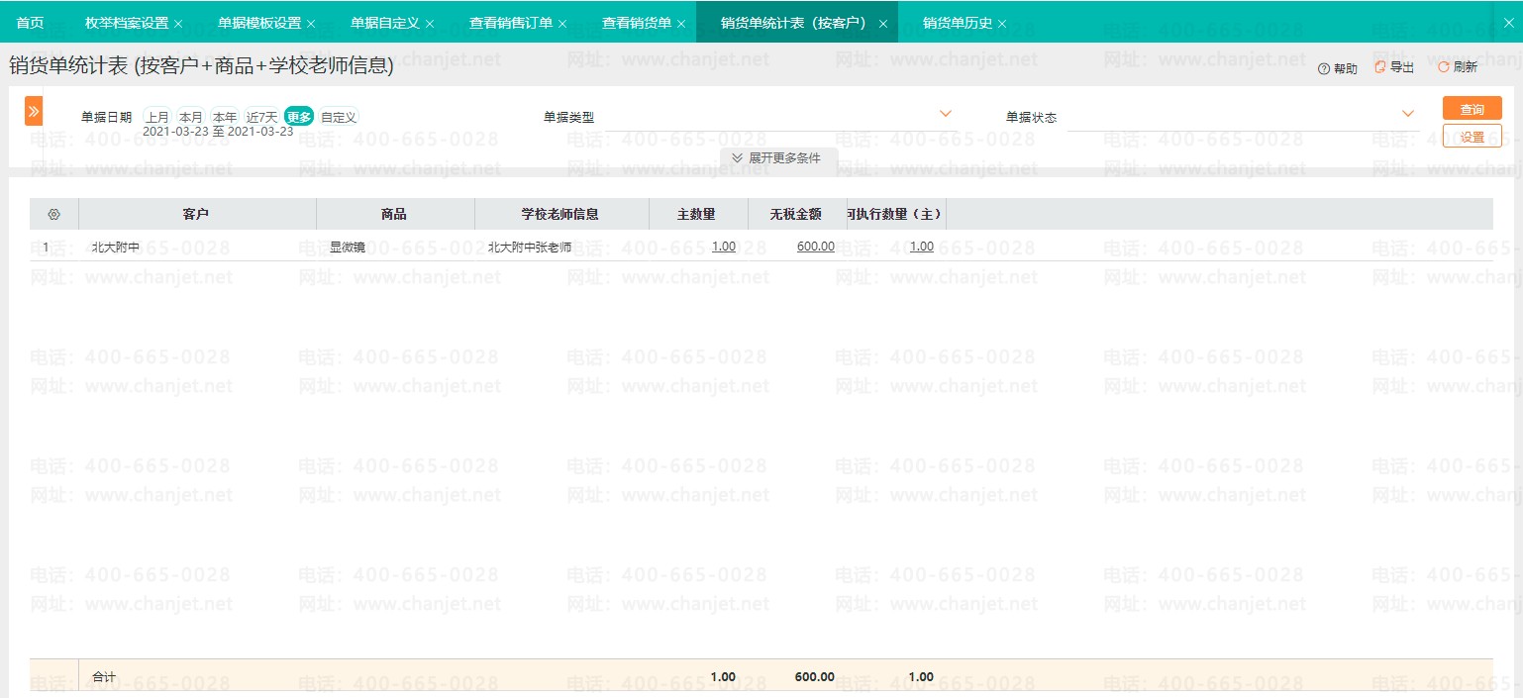Select 本年 date range
The image size is (1523, 698).
tap(225, 117)
